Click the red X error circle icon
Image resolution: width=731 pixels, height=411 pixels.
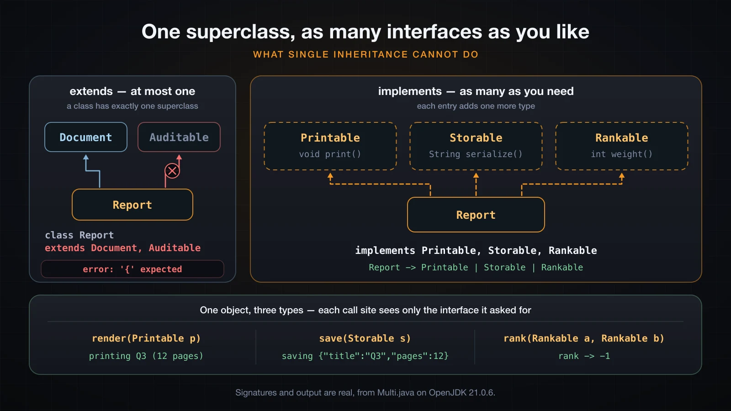(x=172, y=171)
